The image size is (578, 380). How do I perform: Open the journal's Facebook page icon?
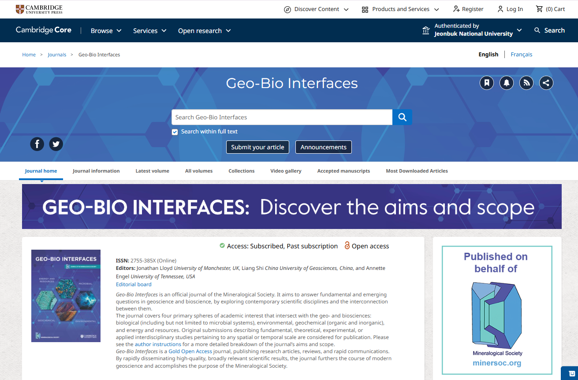[x=37, y=144]
